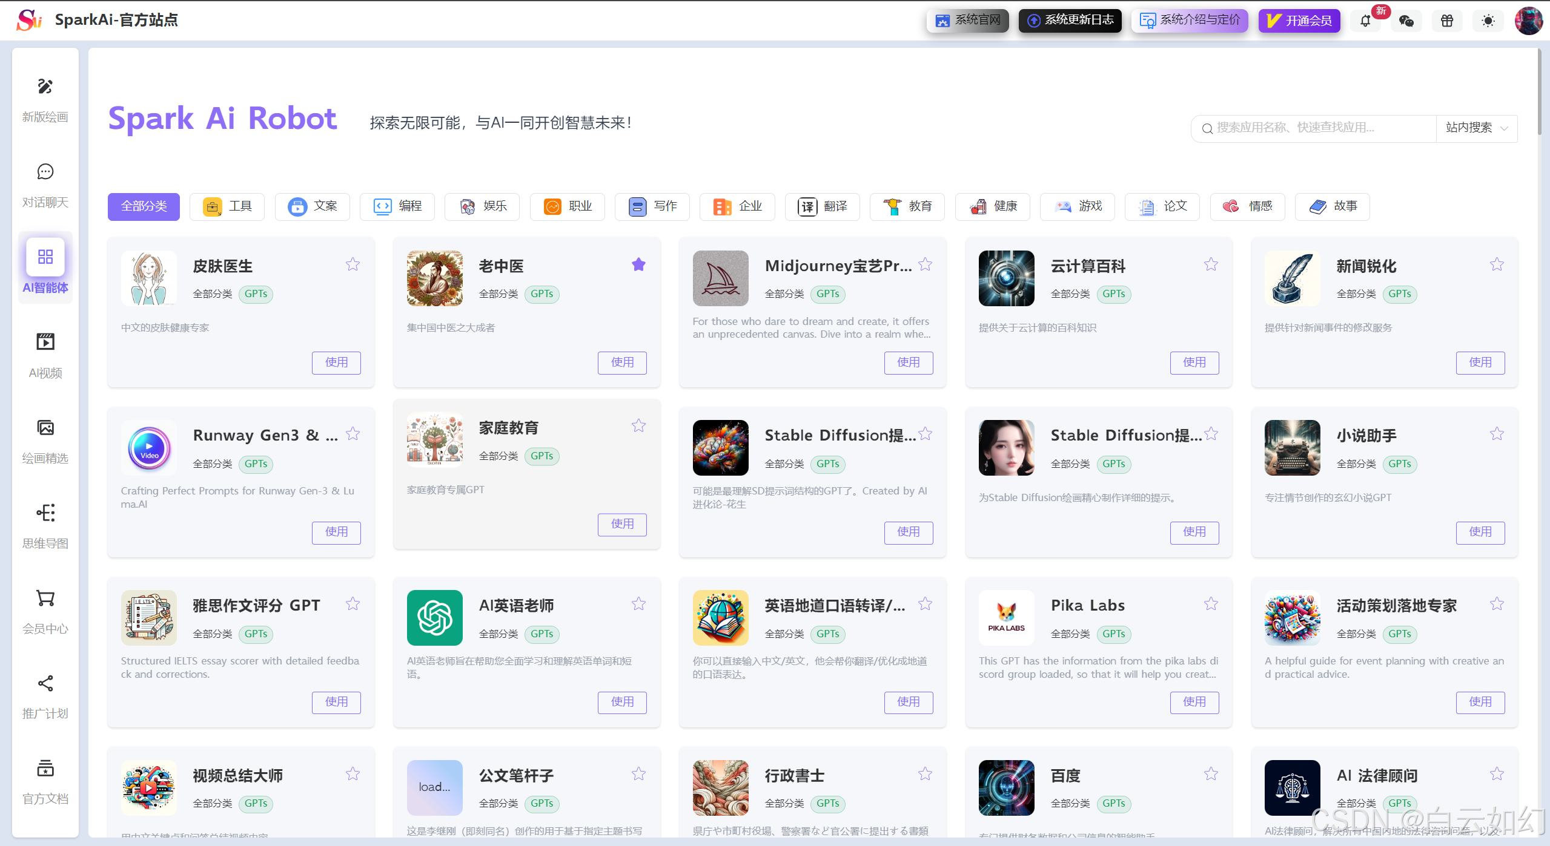The height and width of the screenshot is (846, 1550).
Task: Select the 编程 category tab
Action: point(397,206)
